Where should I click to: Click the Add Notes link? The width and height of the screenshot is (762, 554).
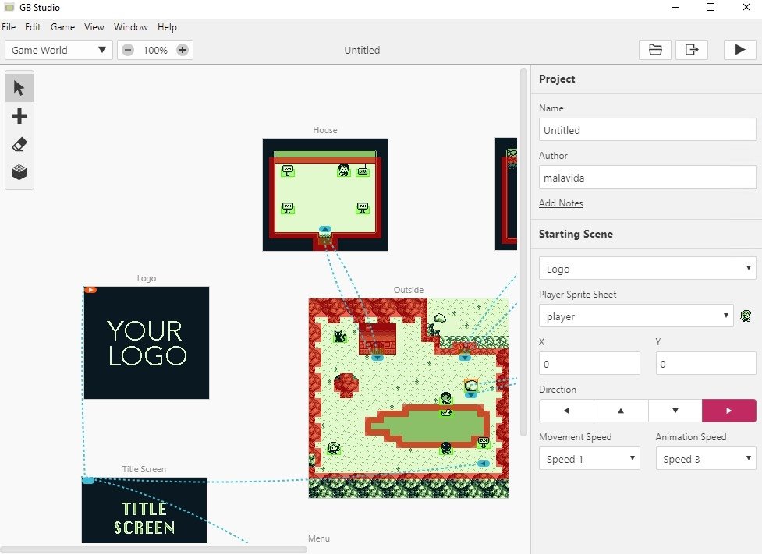[x=561, y=203]
